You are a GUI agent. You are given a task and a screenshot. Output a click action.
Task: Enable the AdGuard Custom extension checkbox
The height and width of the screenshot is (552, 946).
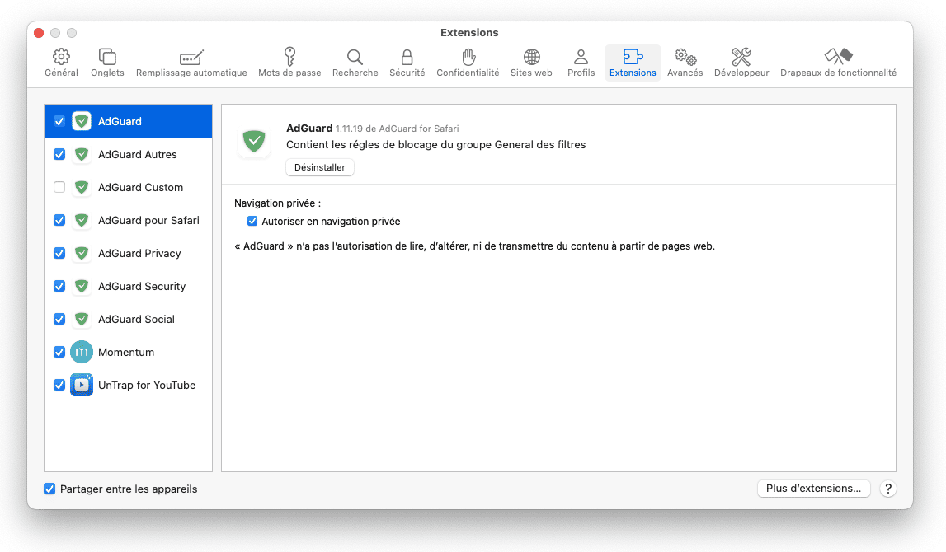[59, 187]
